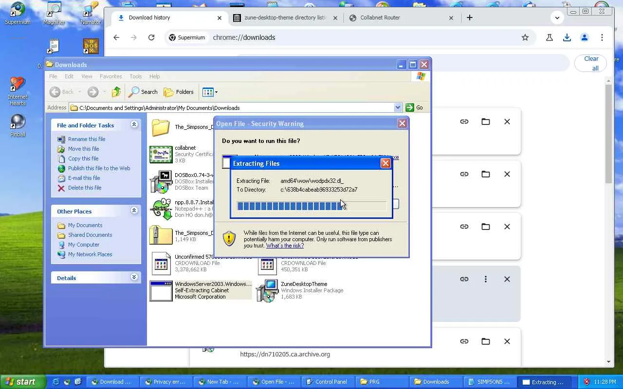Open My Network Places link
Image resolution: width=623 pixels, height=389 pixels.
tap(90, 254)
